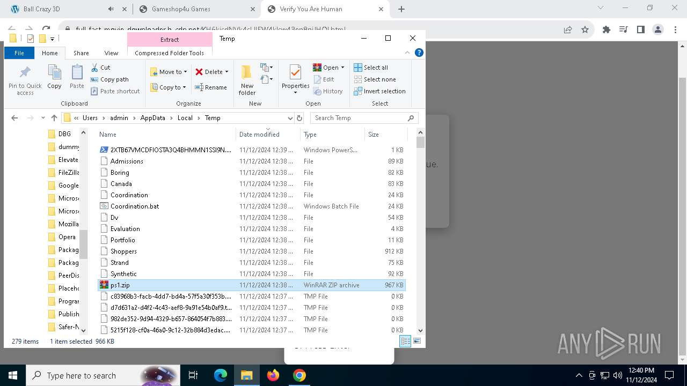Switch to the Share ribbon tab
The width and height of the screenshot is (687, 386).
click(82, 53)
